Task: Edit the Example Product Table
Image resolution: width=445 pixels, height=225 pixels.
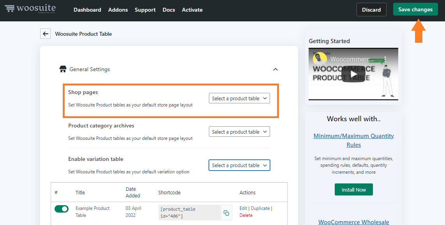Action: (x=243, y=208)
